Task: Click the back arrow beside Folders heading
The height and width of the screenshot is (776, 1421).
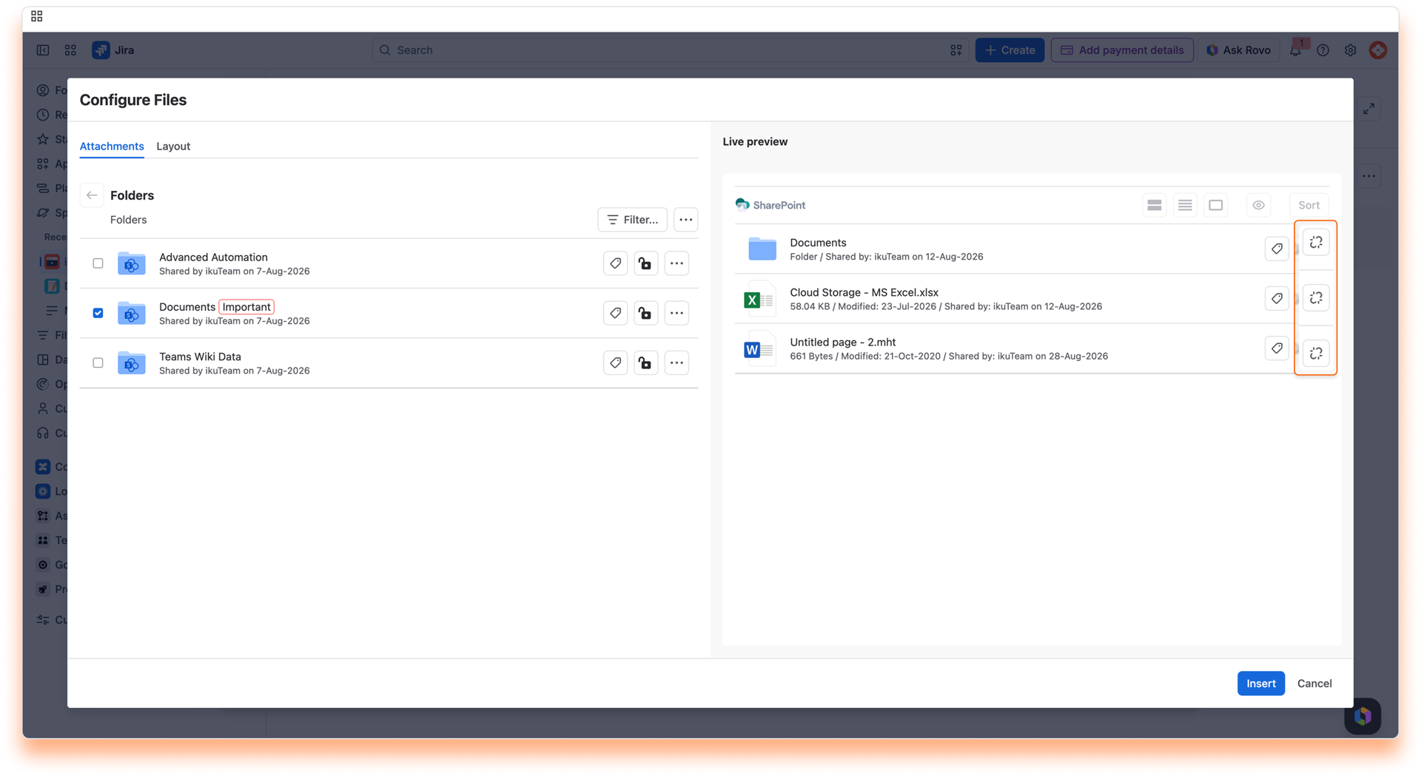Action: [x=92, y=195]
